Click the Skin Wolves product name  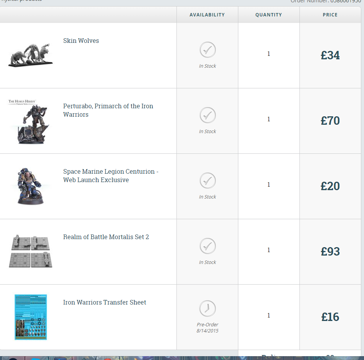[x=81, y=41]
